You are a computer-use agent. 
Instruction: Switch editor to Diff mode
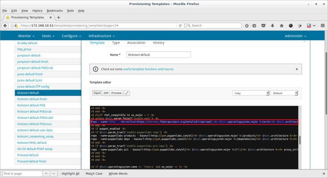106,93
